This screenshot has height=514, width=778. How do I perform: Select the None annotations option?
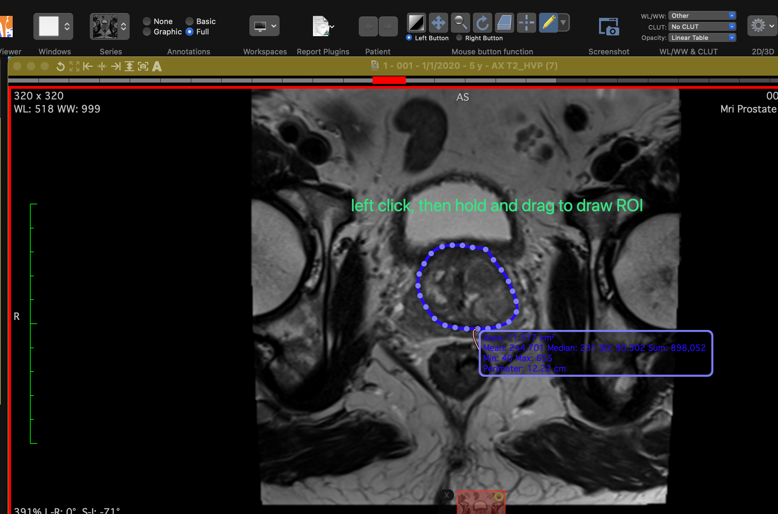[147, 21]
